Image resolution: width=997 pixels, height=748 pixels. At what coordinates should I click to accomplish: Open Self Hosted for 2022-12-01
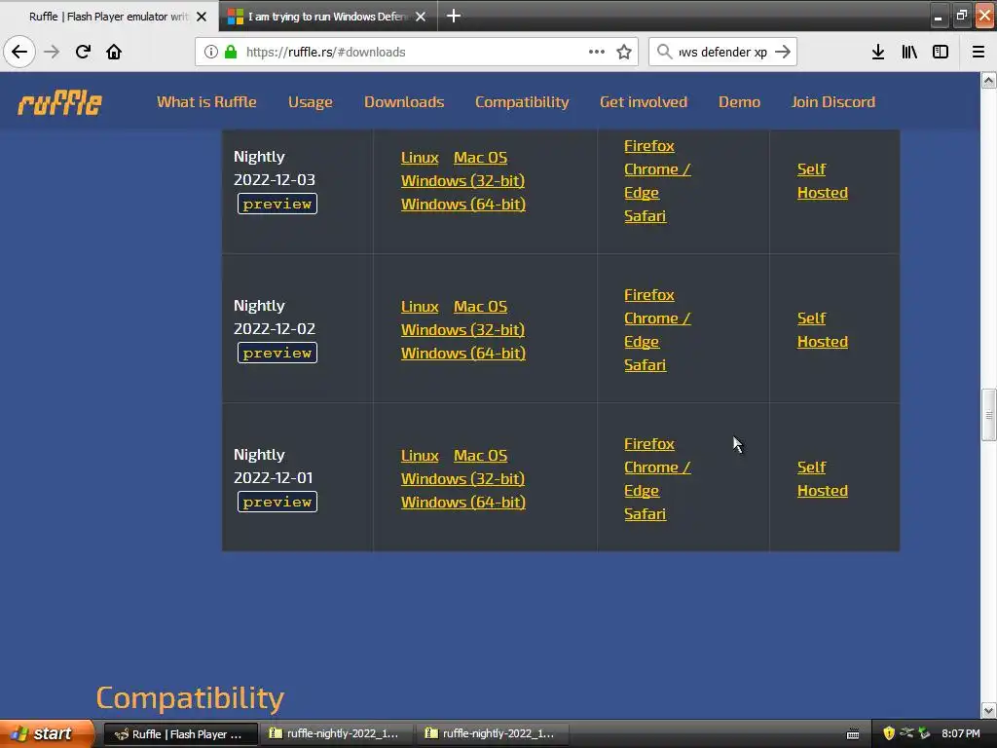tap(822, 478)
